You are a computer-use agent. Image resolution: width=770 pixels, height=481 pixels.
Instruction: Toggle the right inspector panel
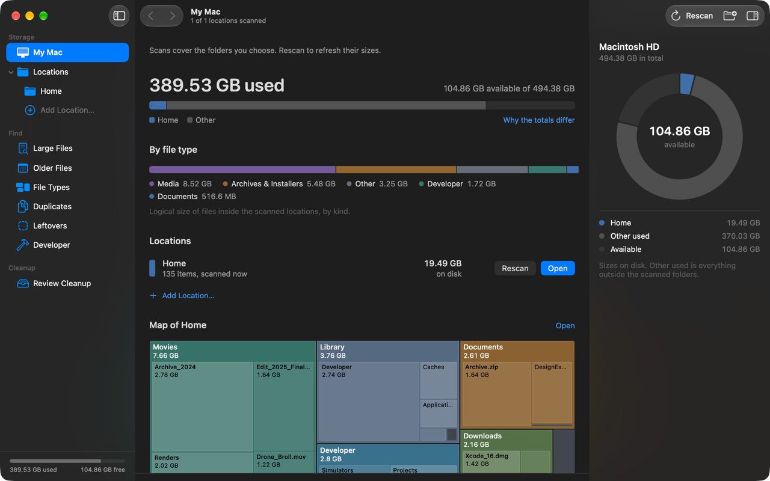(753, 16)
